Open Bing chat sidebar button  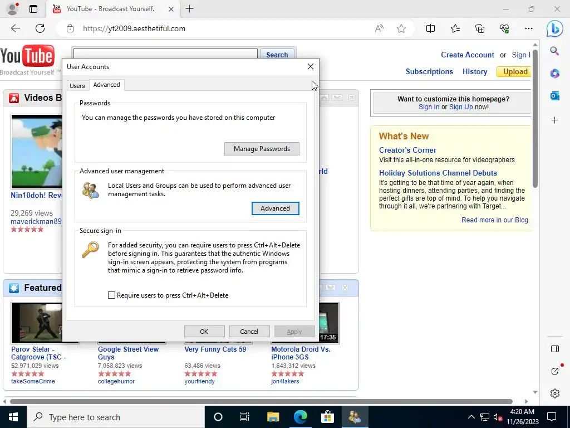coord(555,29)
